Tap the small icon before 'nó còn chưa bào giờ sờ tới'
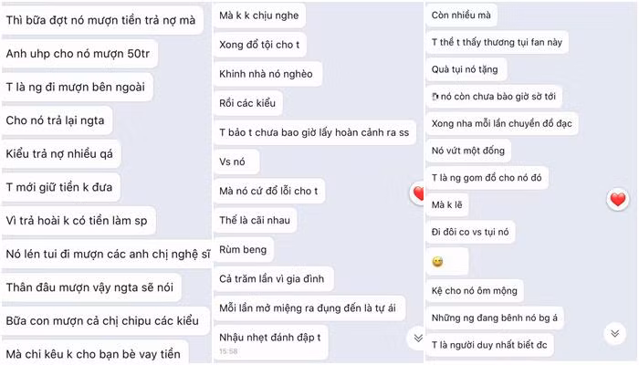The height and width of the screenshot is (365, 639). tap(435, 97)
